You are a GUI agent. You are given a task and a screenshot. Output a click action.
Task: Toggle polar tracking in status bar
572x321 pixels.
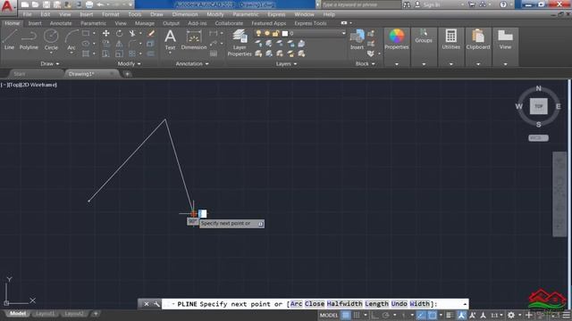pos(386,315)
